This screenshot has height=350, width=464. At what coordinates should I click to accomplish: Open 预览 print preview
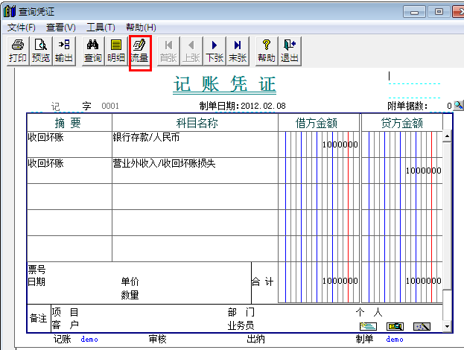41,51
